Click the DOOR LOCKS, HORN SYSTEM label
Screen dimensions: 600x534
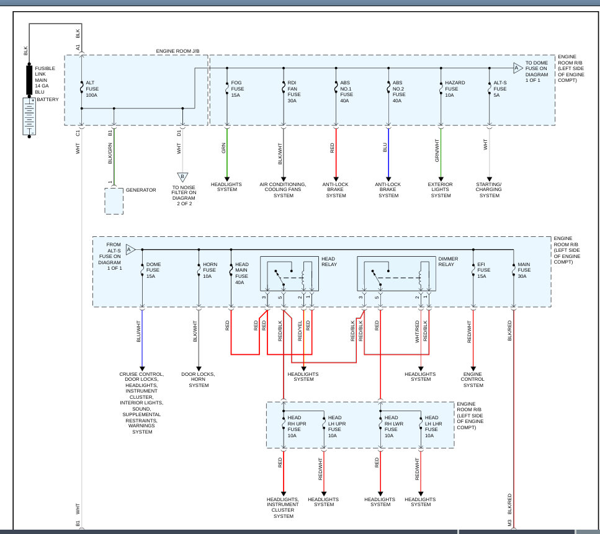[x=198, y=380]
